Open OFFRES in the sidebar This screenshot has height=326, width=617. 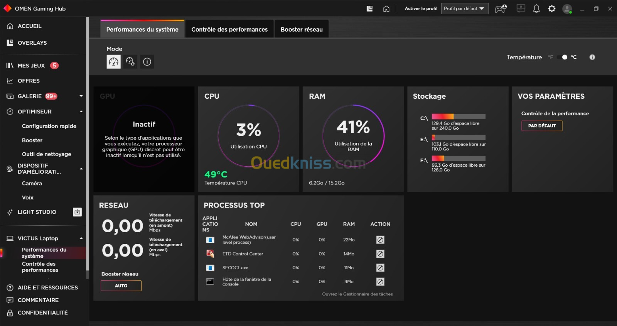coord(29,81)
